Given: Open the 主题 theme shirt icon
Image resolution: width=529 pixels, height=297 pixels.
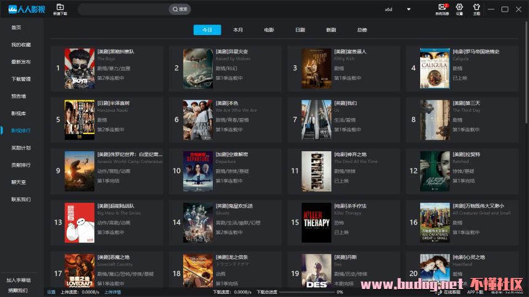Looking at the screenshot, I should 476,9.
